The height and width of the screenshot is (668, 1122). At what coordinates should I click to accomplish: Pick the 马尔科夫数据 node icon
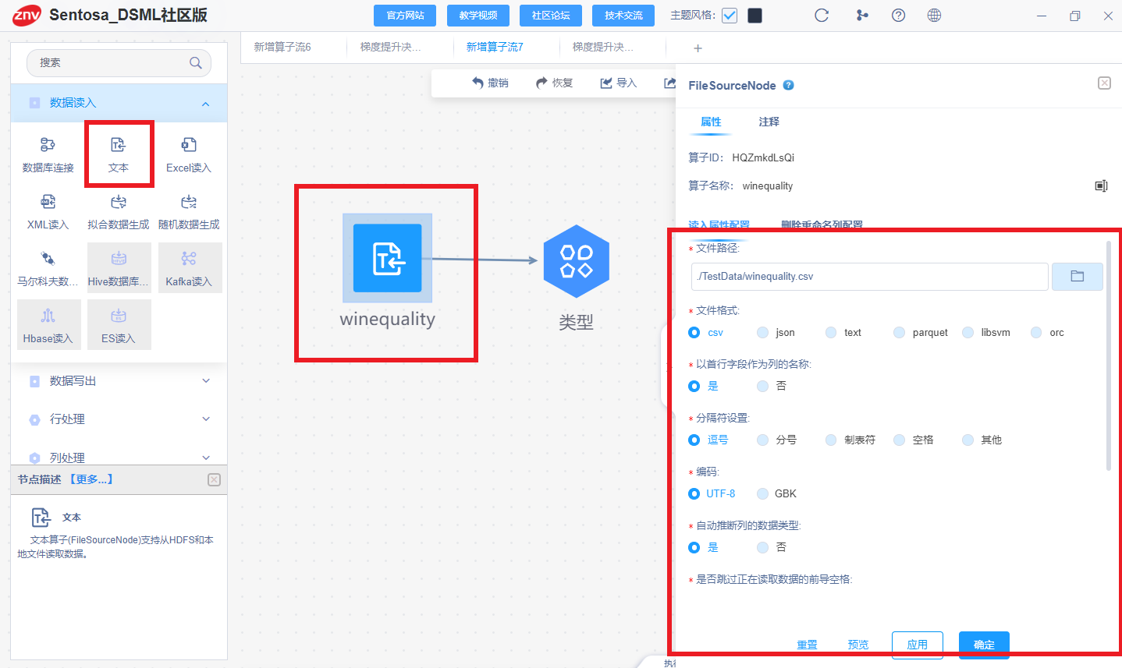pos(48,259)
